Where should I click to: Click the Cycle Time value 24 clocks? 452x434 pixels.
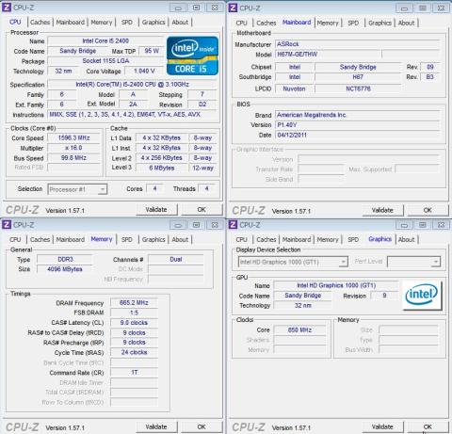[x=134, y=352]
